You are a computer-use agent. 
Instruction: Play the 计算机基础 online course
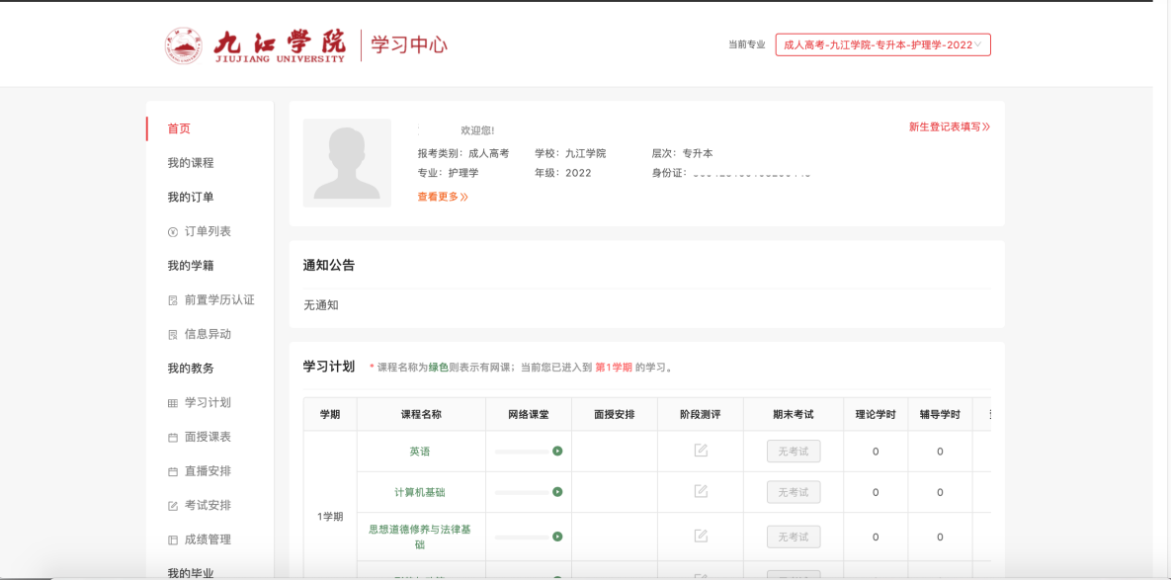coord(557,492)
